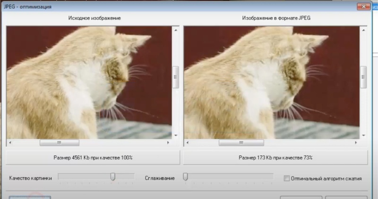Click the 'Качество картинки' label
378x199 pixels.
[x=30, y=178]
